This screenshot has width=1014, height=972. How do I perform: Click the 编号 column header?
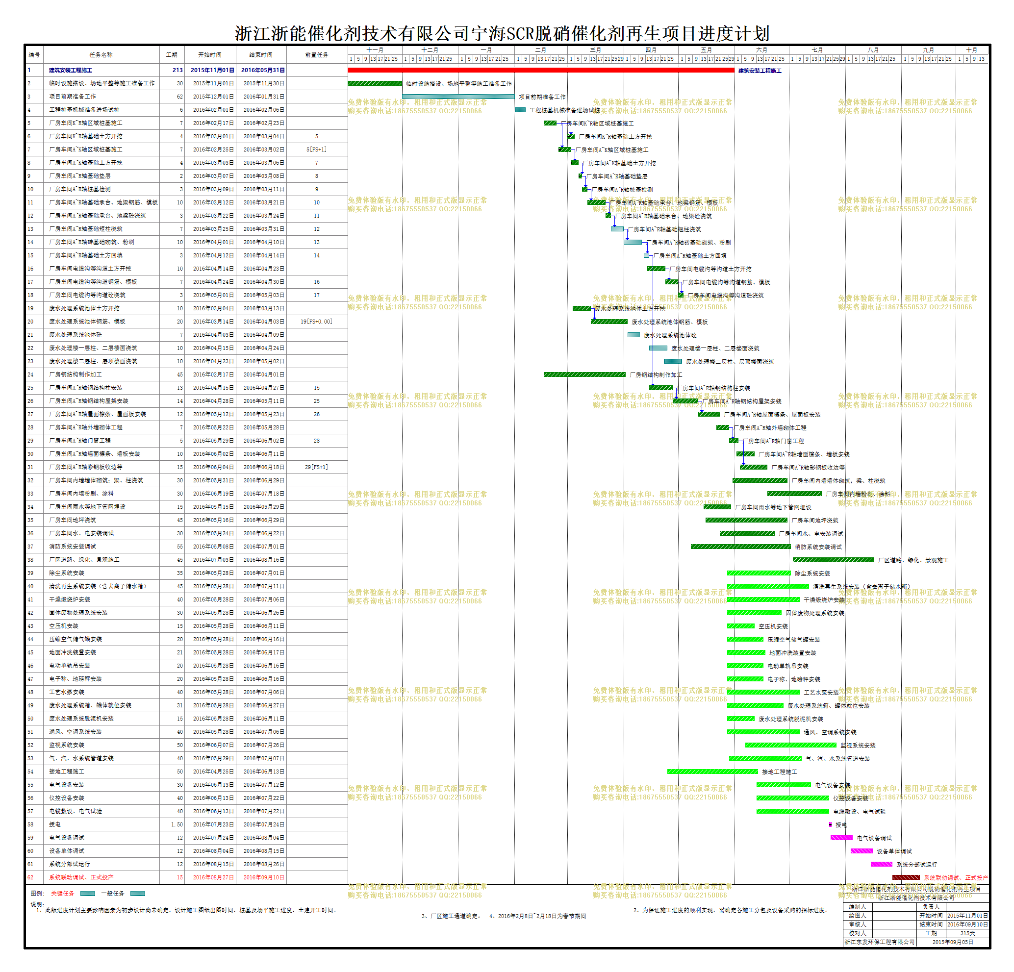coord(34,55)
